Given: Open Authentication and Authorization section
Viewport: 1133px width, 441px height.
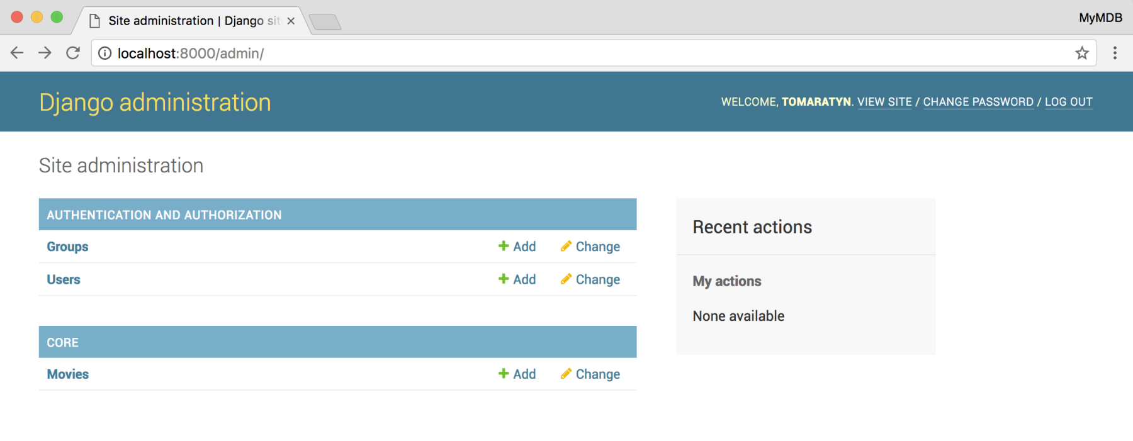Looking at the screenshot, I should pyautogui.click(x=164, y=215).
